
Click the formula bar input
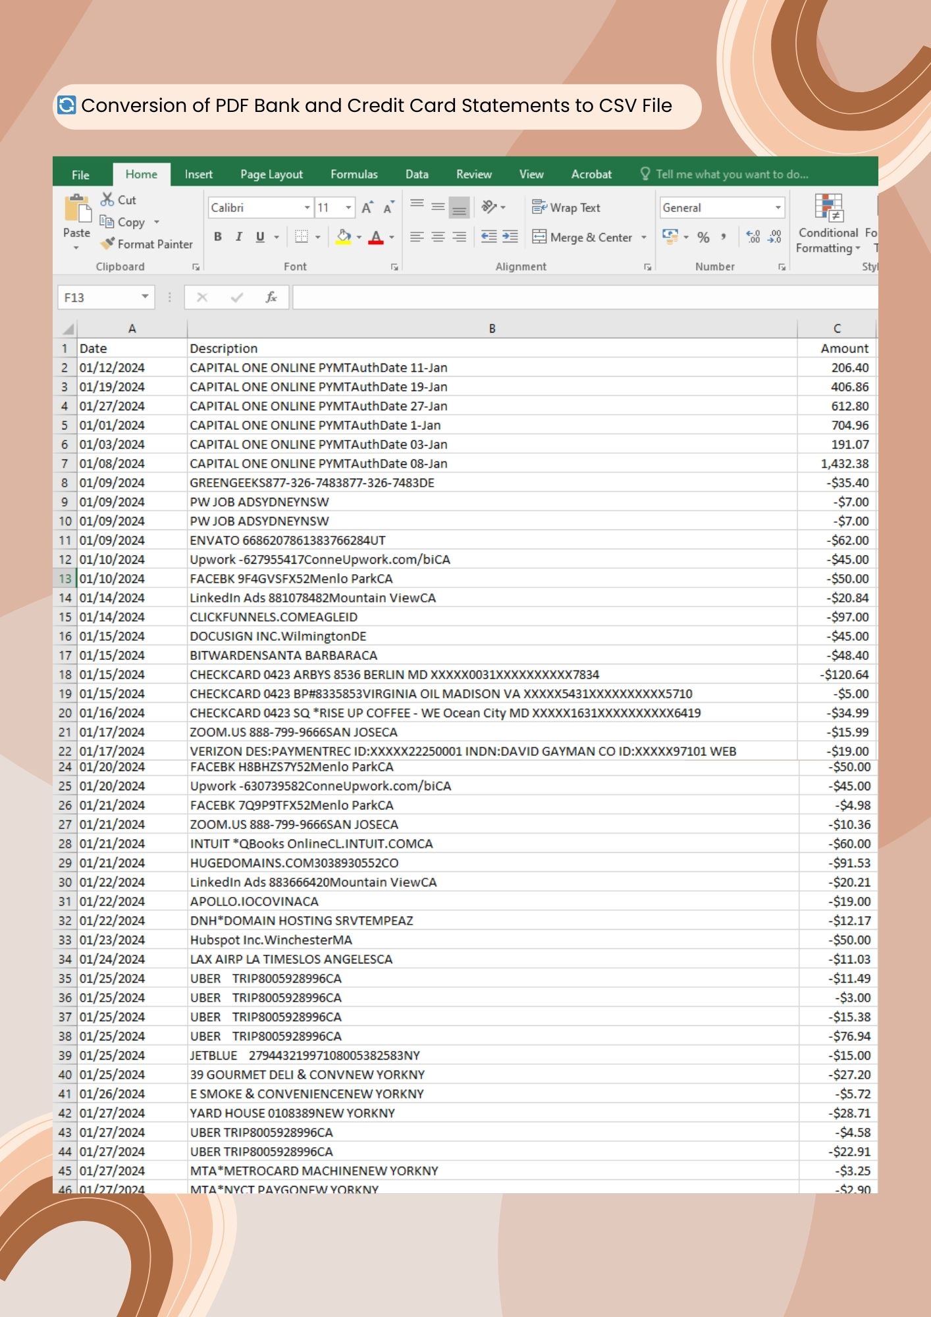point(585,298)
